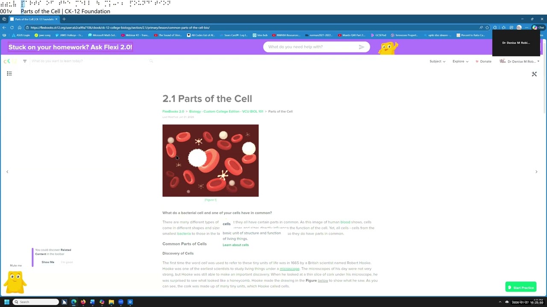Bookmark this page with the star icon
The height and width of the screenshot is (307, 547).
(x=487, y=27)
